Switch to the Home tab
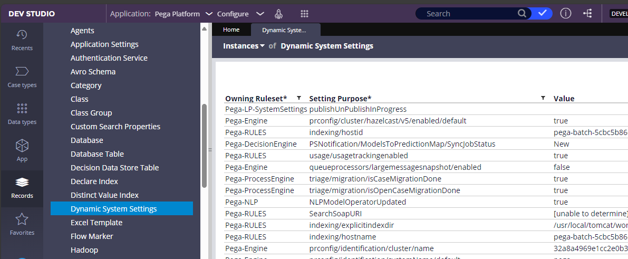The height and width of the screenshot is (259, 628). [x=231, y=30]
